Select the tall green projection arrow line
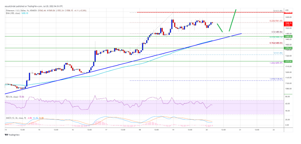The image size is (301, 144). coord(232,20)
